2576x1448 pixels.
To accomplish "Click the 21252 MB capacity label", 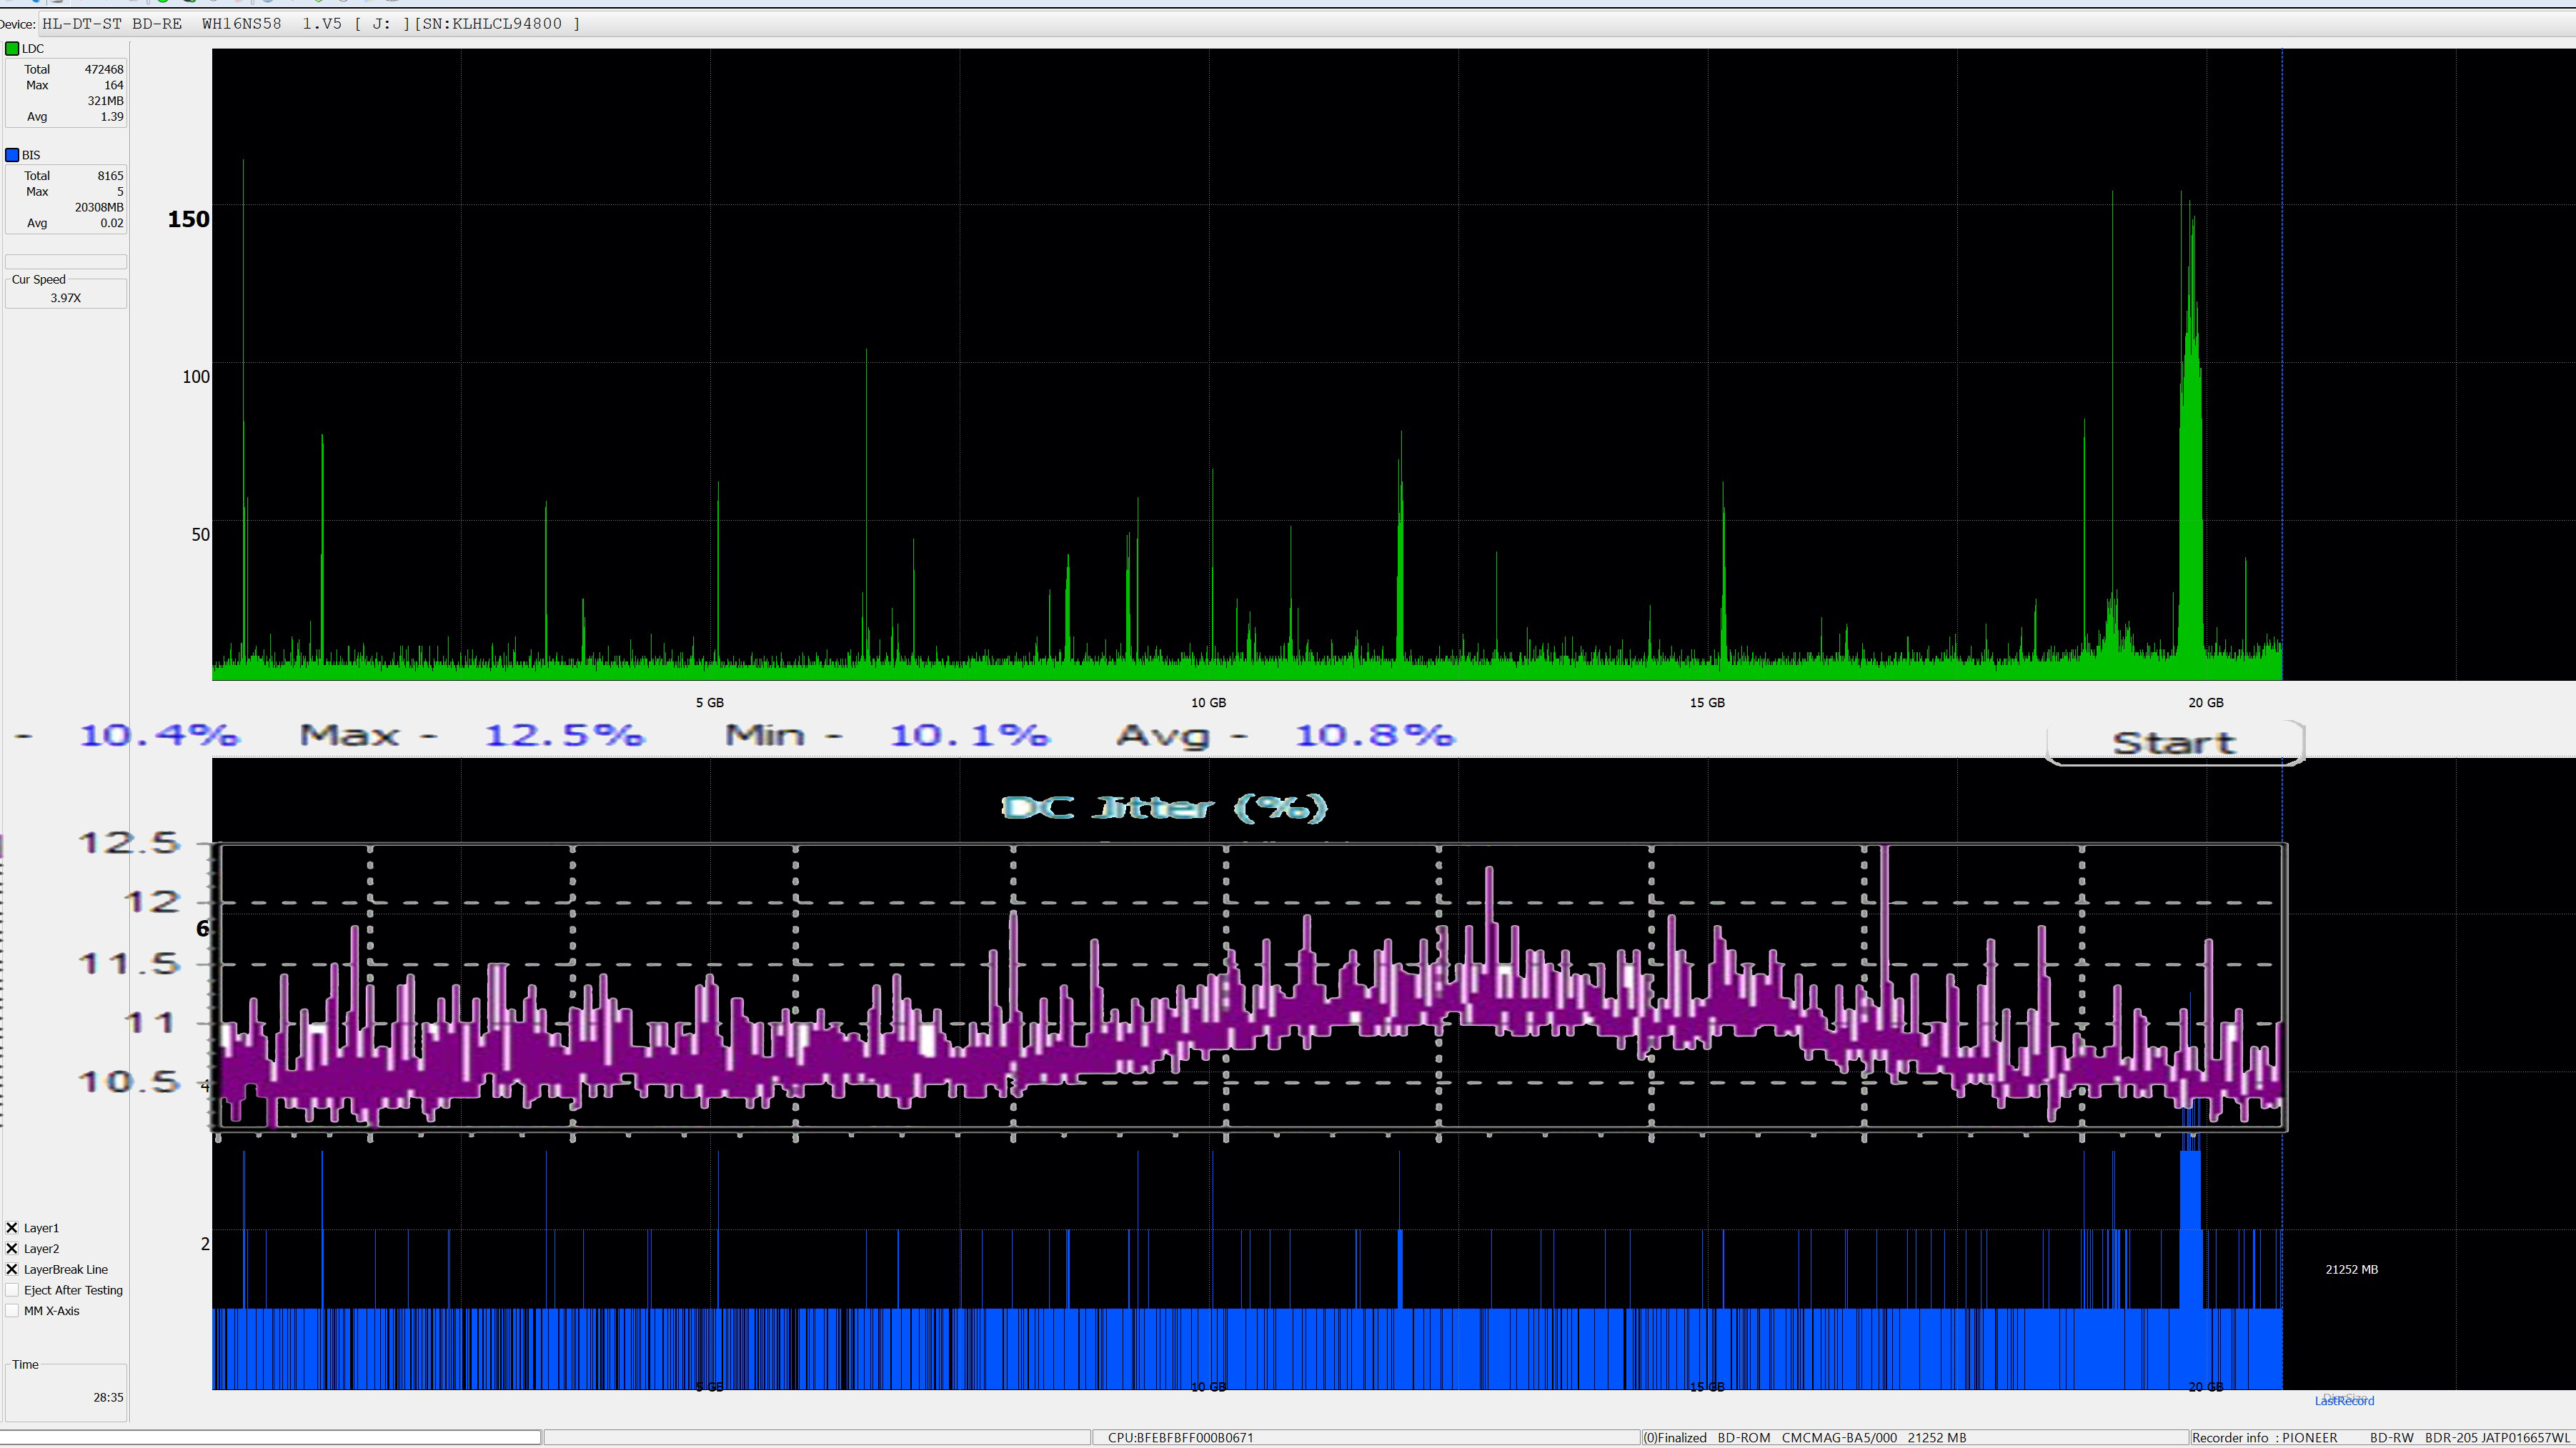I will (x=2351, y=1270).
